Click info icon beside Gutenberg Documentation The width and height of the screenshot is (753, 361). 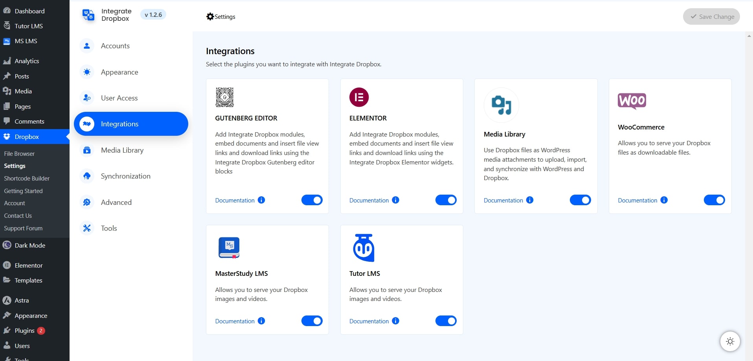261,200
